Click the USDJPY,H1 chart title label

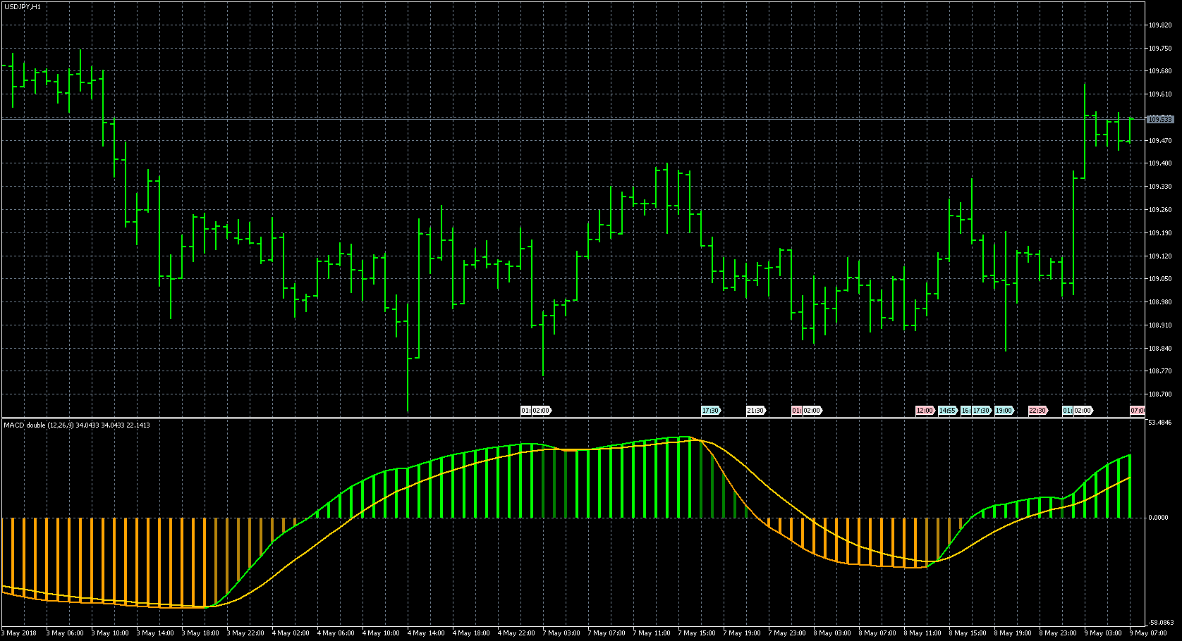coord(23,6)
